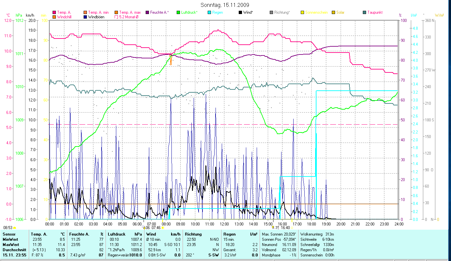Pick the cyan Regen legend swatch
The width and height of the screenshot is (451, 261).
tap(209, 12)
